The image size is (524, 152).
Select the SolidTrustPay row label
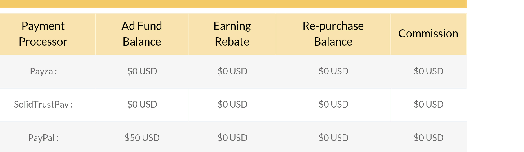coord(43,105)
